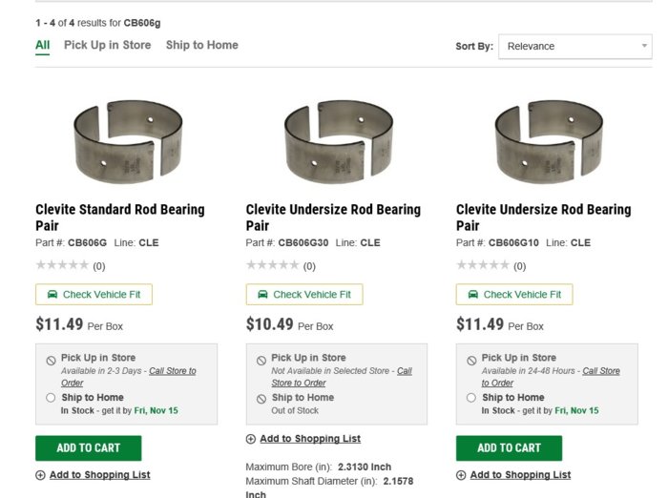The width and height of the screenshot is (668, 498).
Task: Open Call Store to Order link for CB606G30
Action: (342, 377)
